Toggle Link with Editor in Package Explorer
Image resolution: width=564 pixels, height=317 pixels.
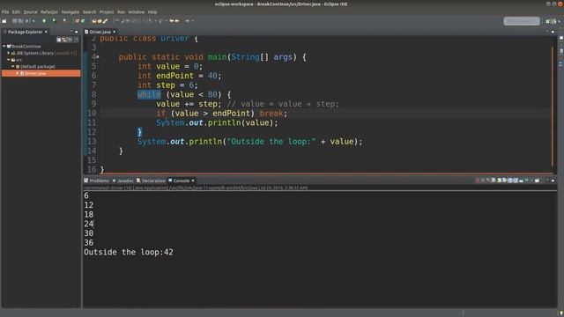(64, 40)
